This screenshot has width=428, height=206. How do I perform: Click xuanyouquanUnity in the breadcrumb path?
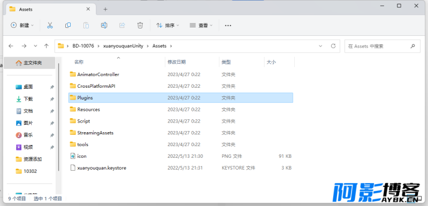tap(123, 46)
